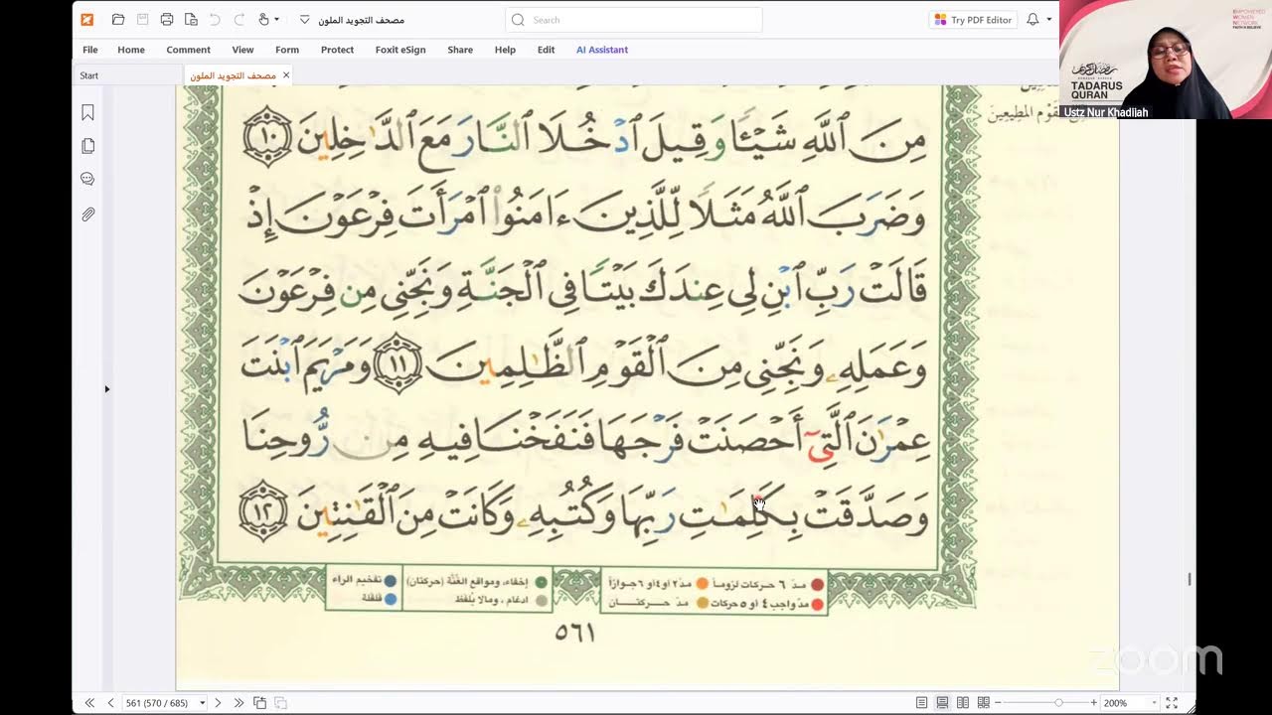Select the Hand tool icon

pos(263,20)
